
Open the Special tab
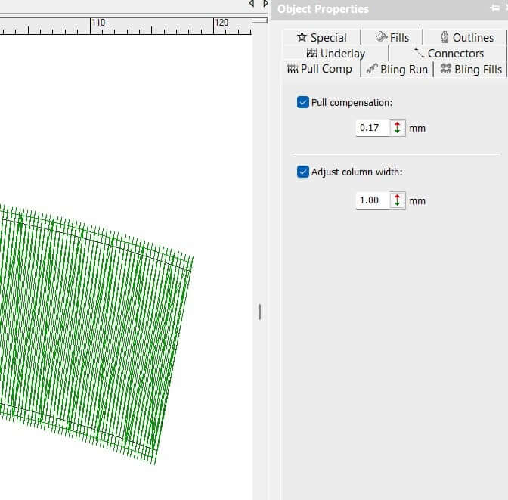[321, 37]
